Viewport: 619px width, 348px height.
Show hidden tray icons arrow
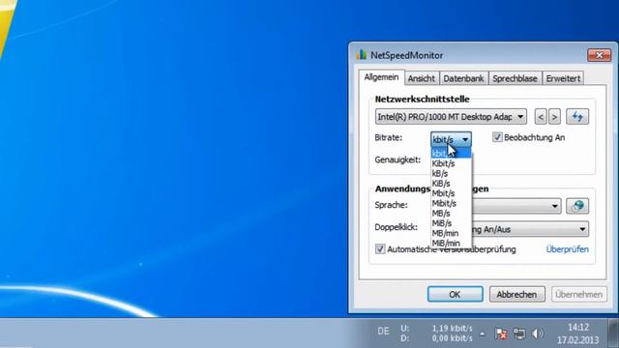(483, 333)
